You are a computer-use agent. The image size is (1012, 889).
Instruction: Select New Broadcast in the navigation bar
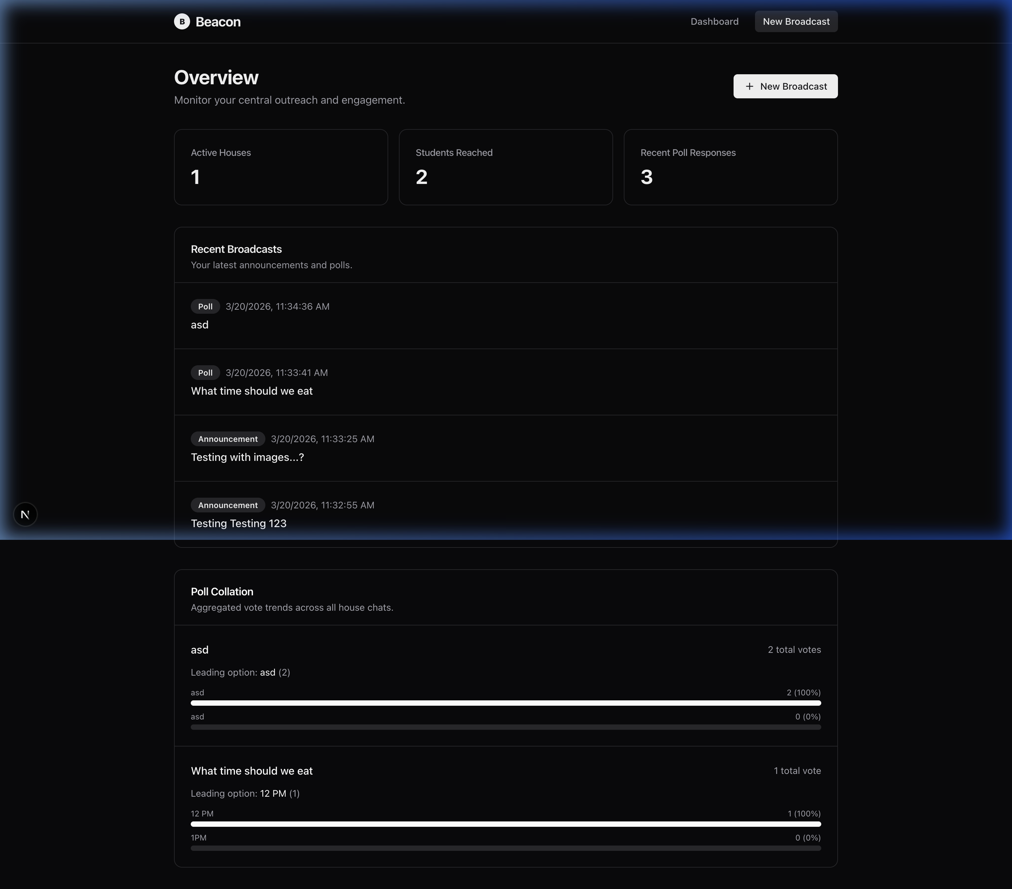[795, 22]
